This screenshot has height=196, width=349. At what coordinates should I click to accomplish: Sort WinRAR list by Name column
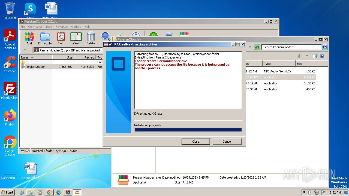36,57
